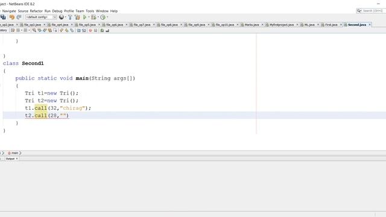
Task: Click the Profile Project clock icon
Action: click(103, 17)
